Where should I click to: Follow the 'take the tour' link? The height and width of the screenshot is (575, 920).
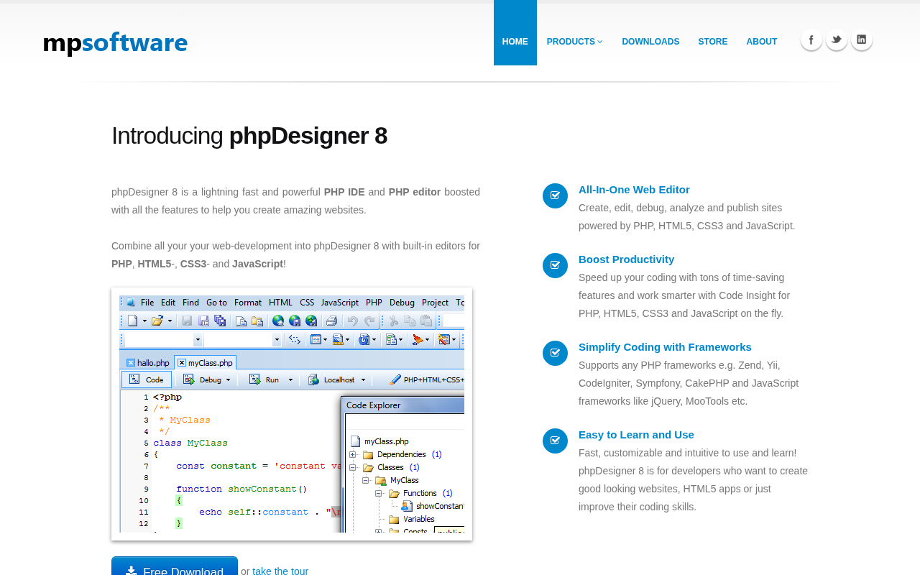click(x=280, y=571)
